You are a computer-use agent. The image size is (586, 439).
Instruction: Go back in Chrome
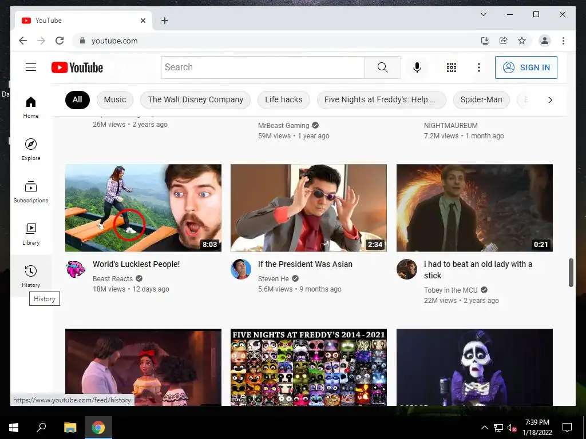[x=23, y=41]
